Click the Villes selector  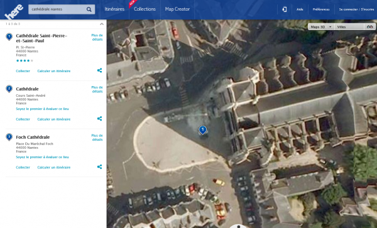(x=350, y=27)
